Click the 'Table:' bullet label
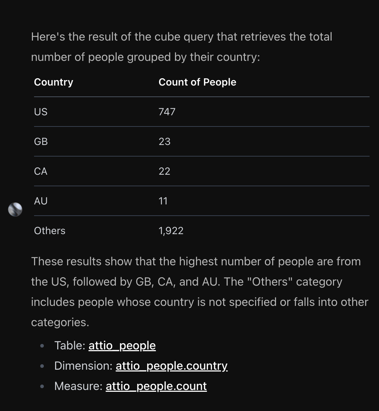The height and width of the screenshot is (411, 379). coord(70,345)
